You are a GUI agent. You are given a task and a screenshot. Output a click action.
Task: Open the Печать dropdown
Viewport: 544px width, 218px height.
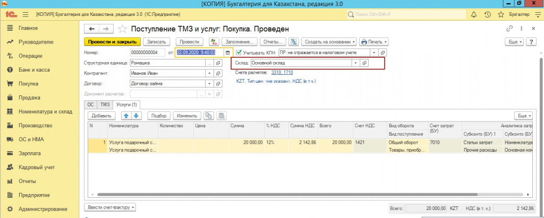tap(373, 41)
